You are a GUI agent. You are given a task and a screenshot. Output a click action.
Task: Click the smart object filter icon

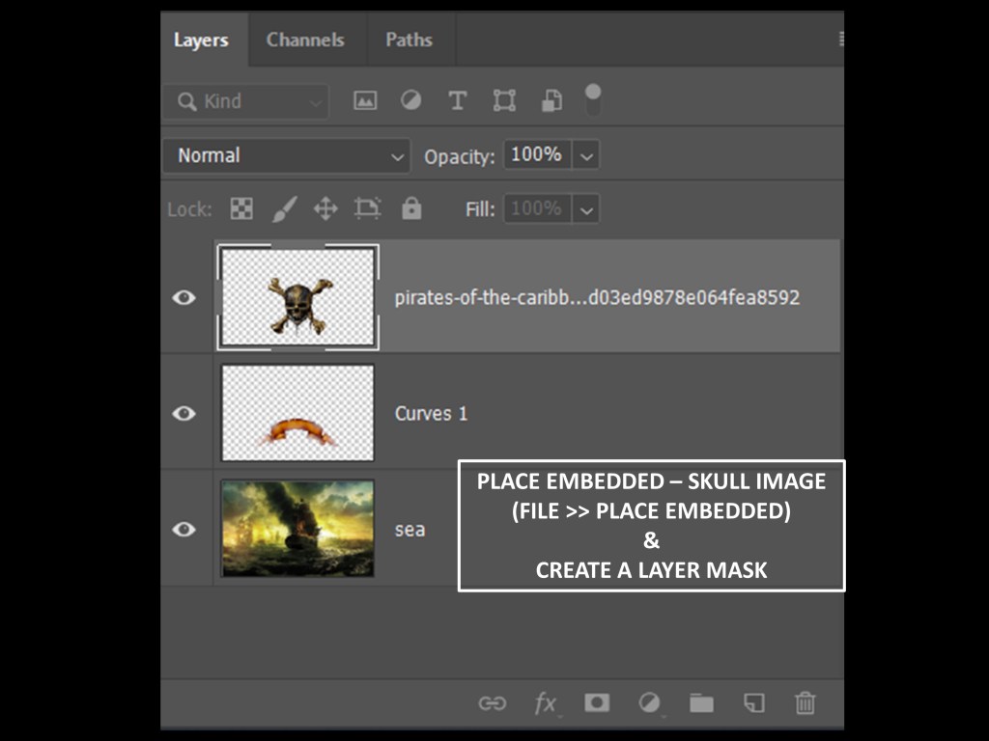[x=551, y=100]
